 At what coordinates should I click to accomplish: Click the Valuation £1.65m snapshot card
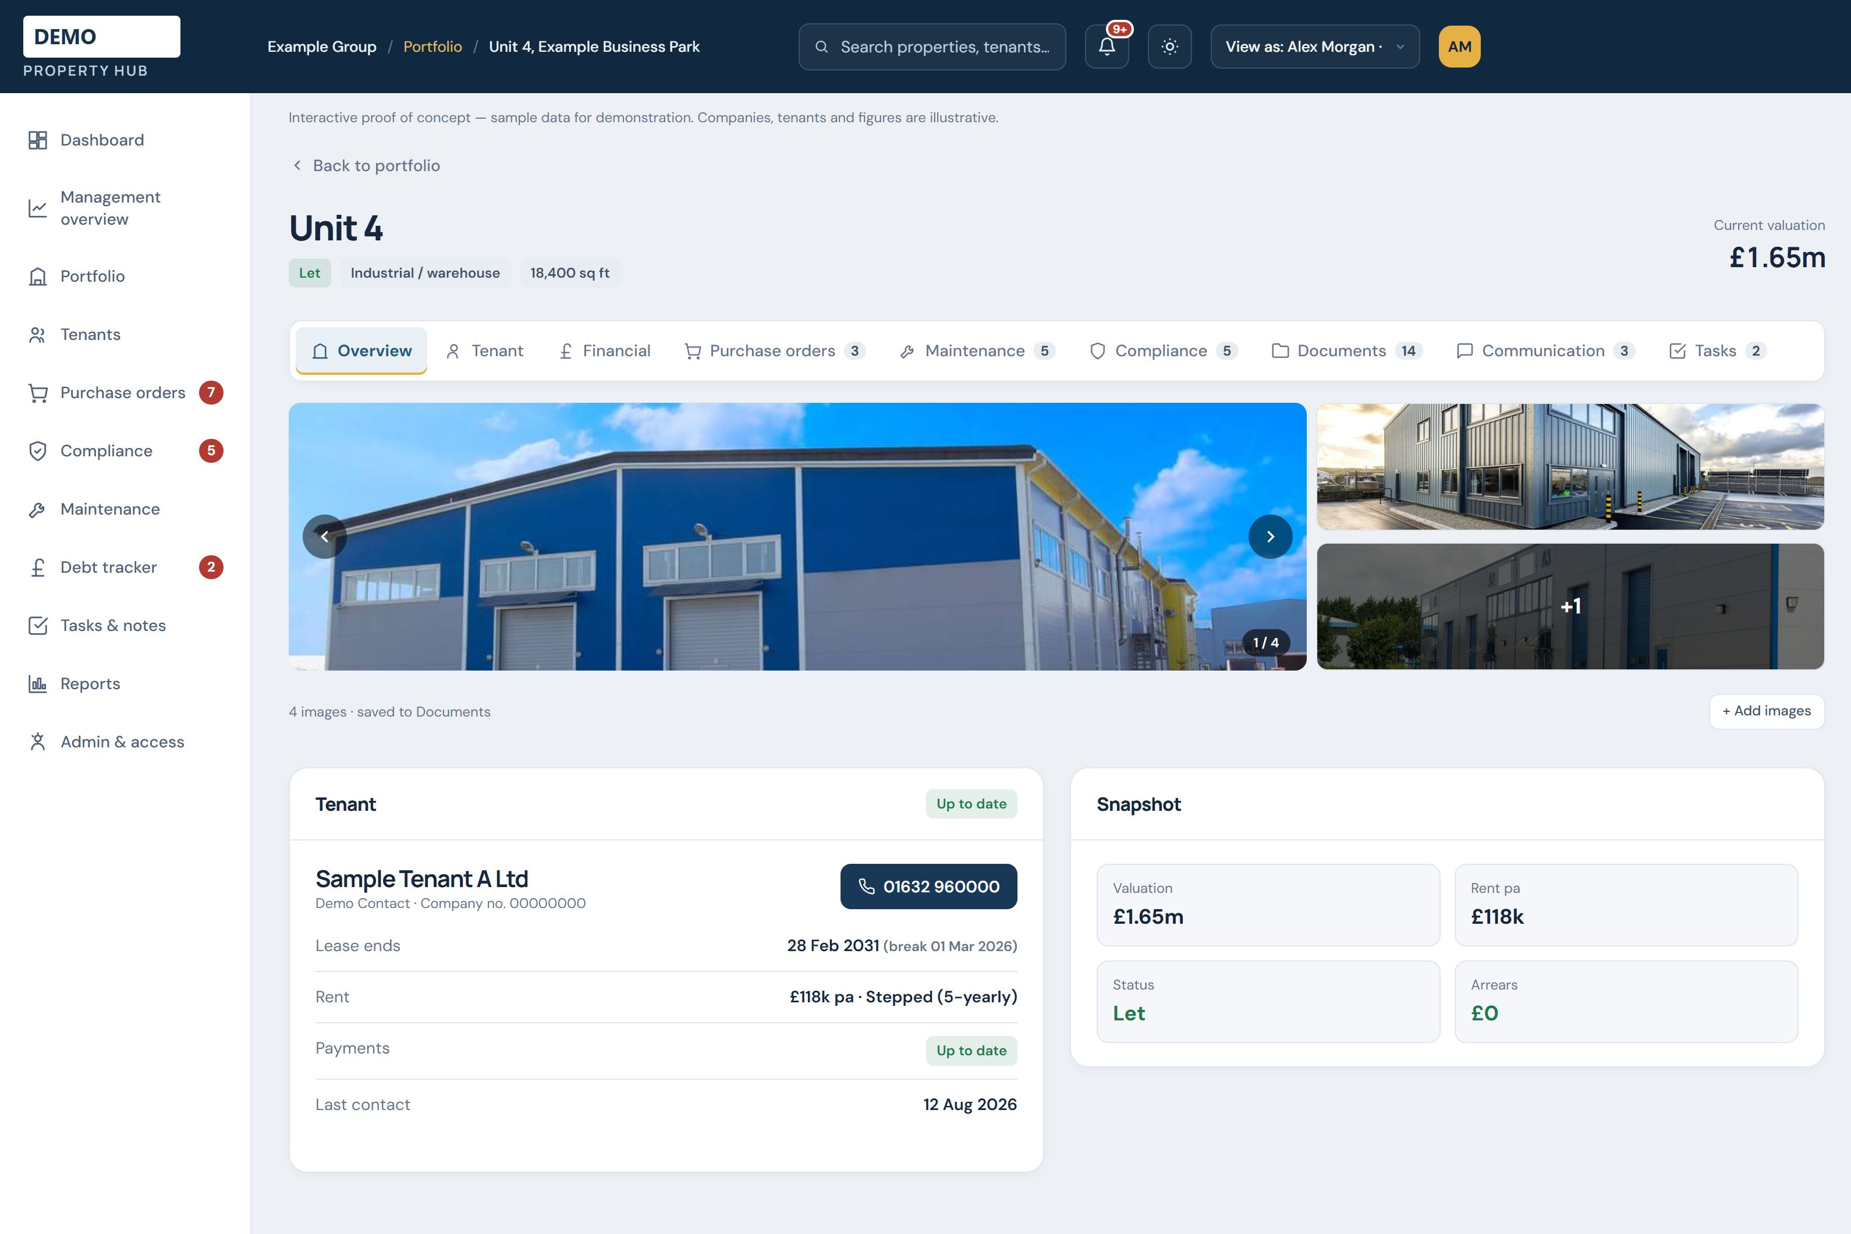[x=1268, y=905]
